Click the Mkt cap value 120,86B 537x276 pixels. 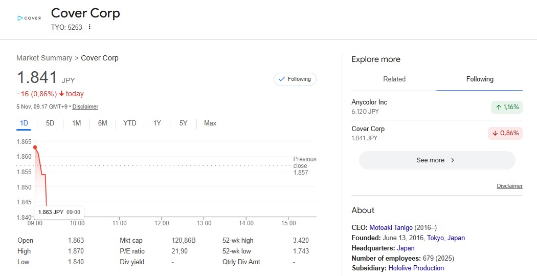click(184, 240)
